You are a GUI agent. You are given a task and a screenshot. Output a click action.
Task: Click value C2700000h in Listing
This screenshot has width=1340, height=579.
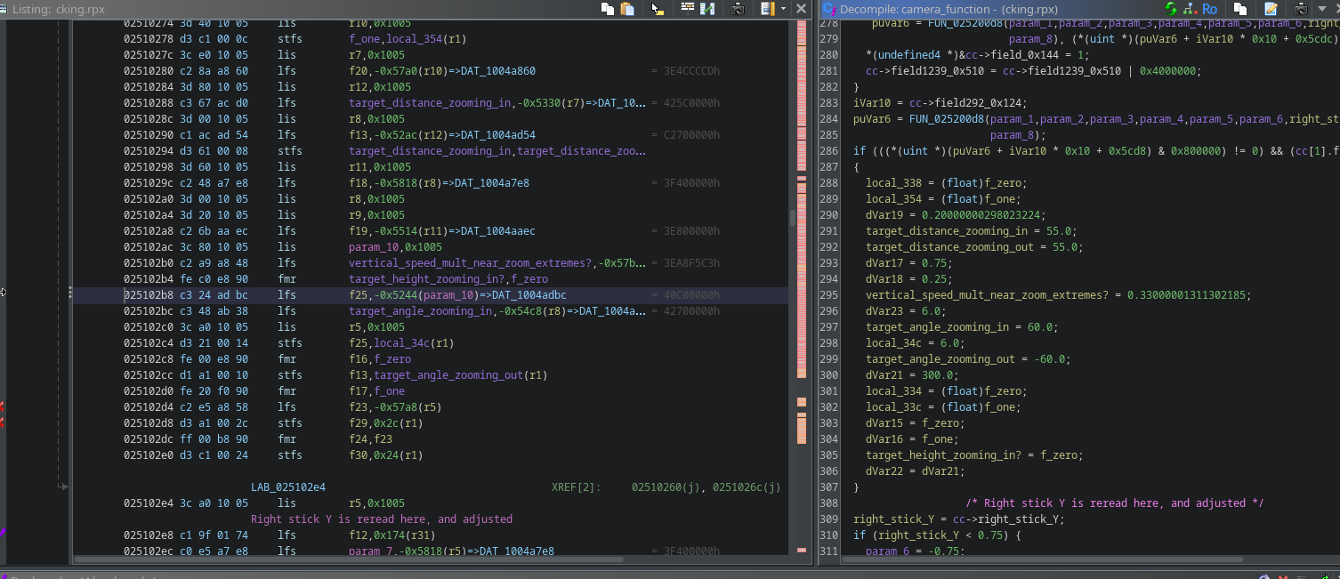[x=691, y=135]
